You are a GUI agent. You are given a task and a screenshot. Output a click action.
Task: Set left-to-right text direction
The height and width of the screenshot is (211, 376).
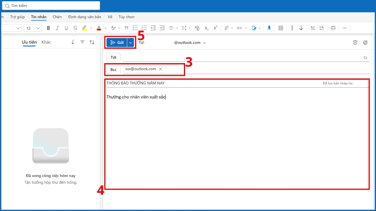(312, 28)
